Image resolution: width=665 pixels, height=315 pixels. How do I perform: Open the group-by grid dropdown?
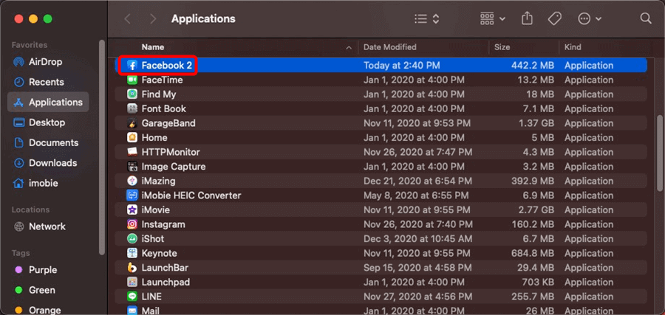[x=492, y=19]
